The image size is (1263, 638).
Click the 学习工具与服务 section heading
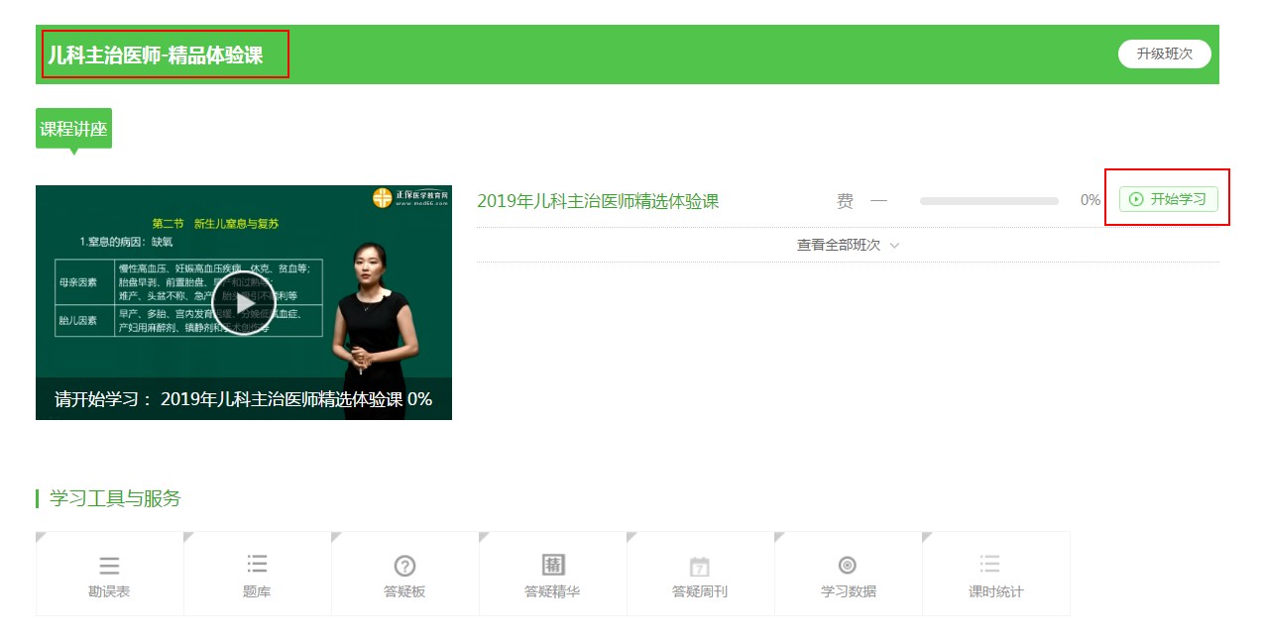tap(115, 498)
